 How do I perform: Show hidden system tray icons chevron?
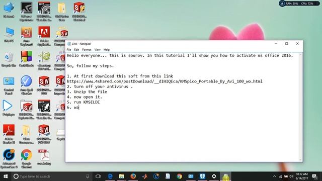tap(275, 176)
